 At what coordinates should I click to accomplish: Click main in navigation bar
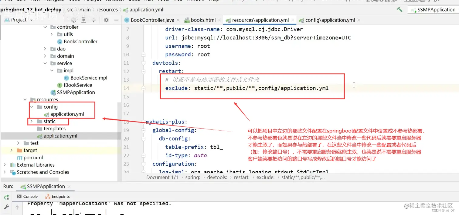coord(85,10)
